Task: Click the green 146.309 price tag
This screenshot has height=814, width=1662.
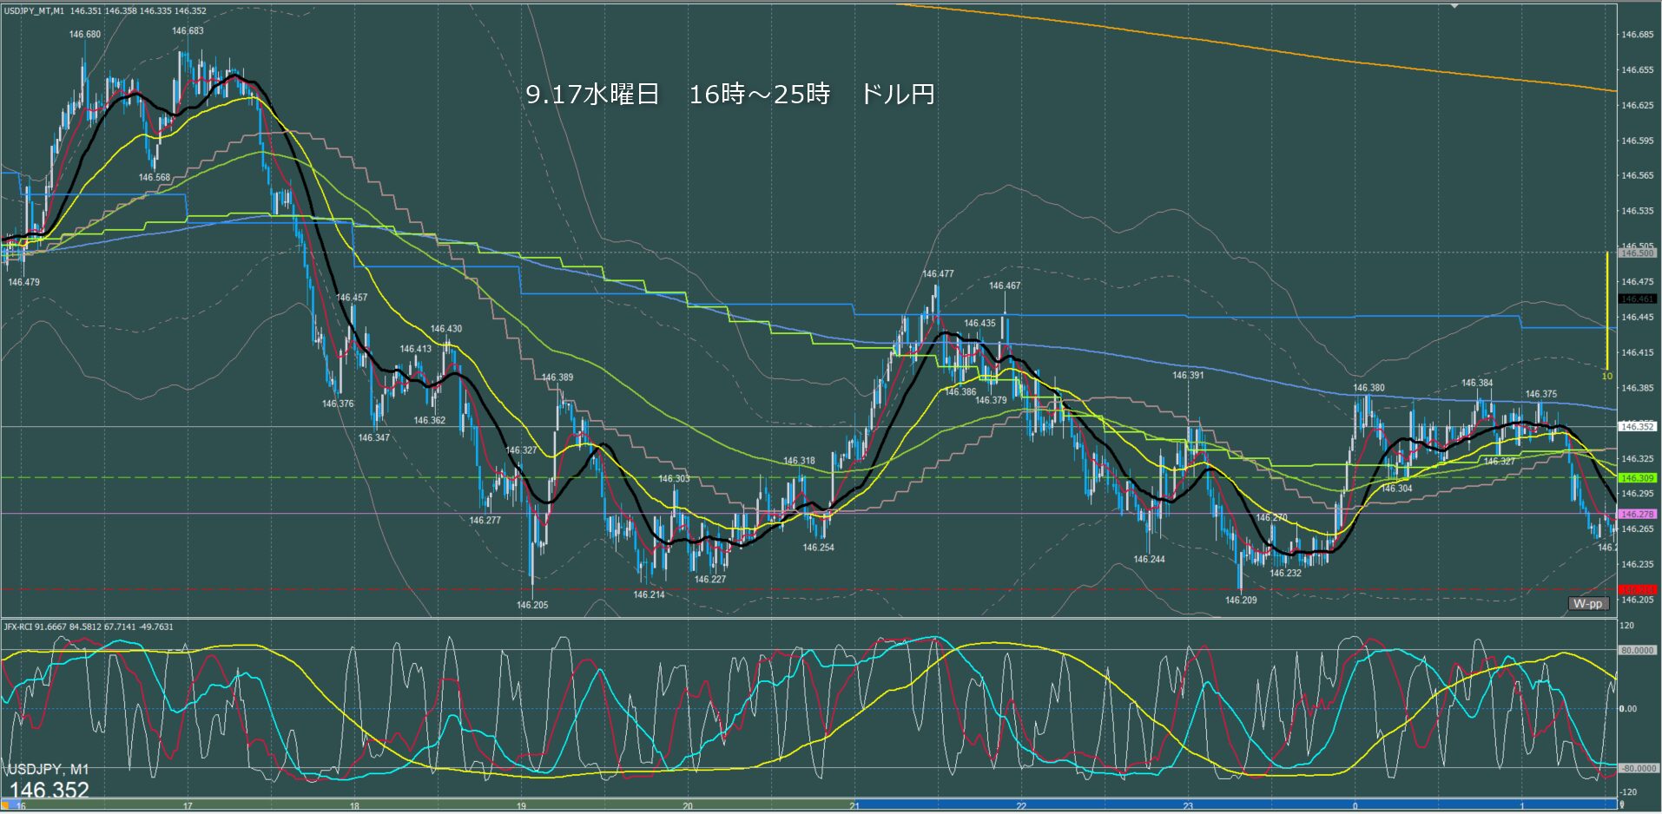Action: (x=1637, y=478)
